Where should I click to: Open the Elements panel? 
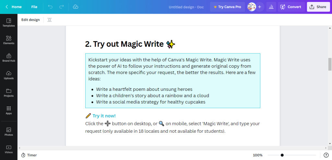[x=9, y=40]
